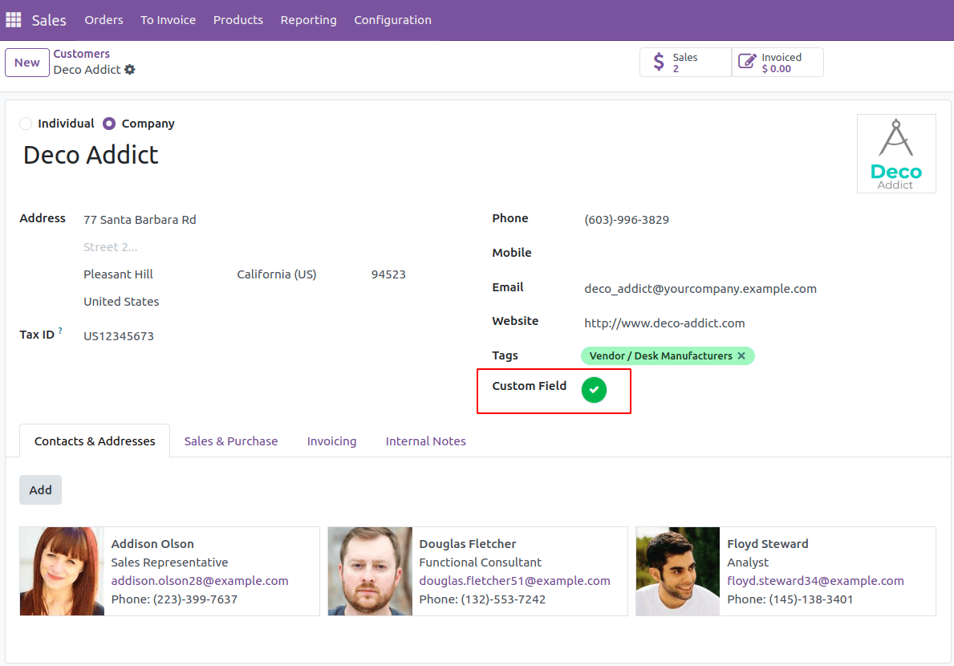The width and height of the screenshot is (954, 666).
Task: Open the Orders menu
Action: coord(104,20)
